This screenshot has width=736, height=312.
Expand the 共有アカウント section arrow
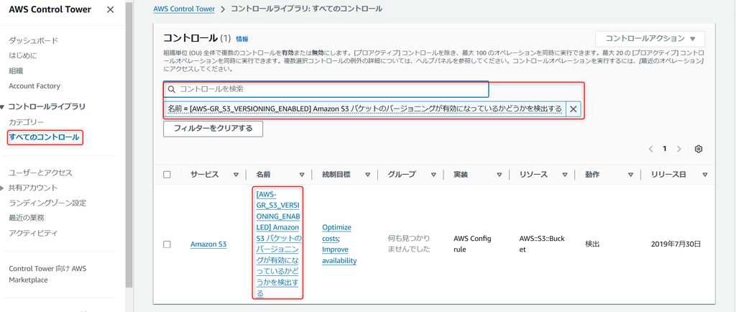point(3,188)
